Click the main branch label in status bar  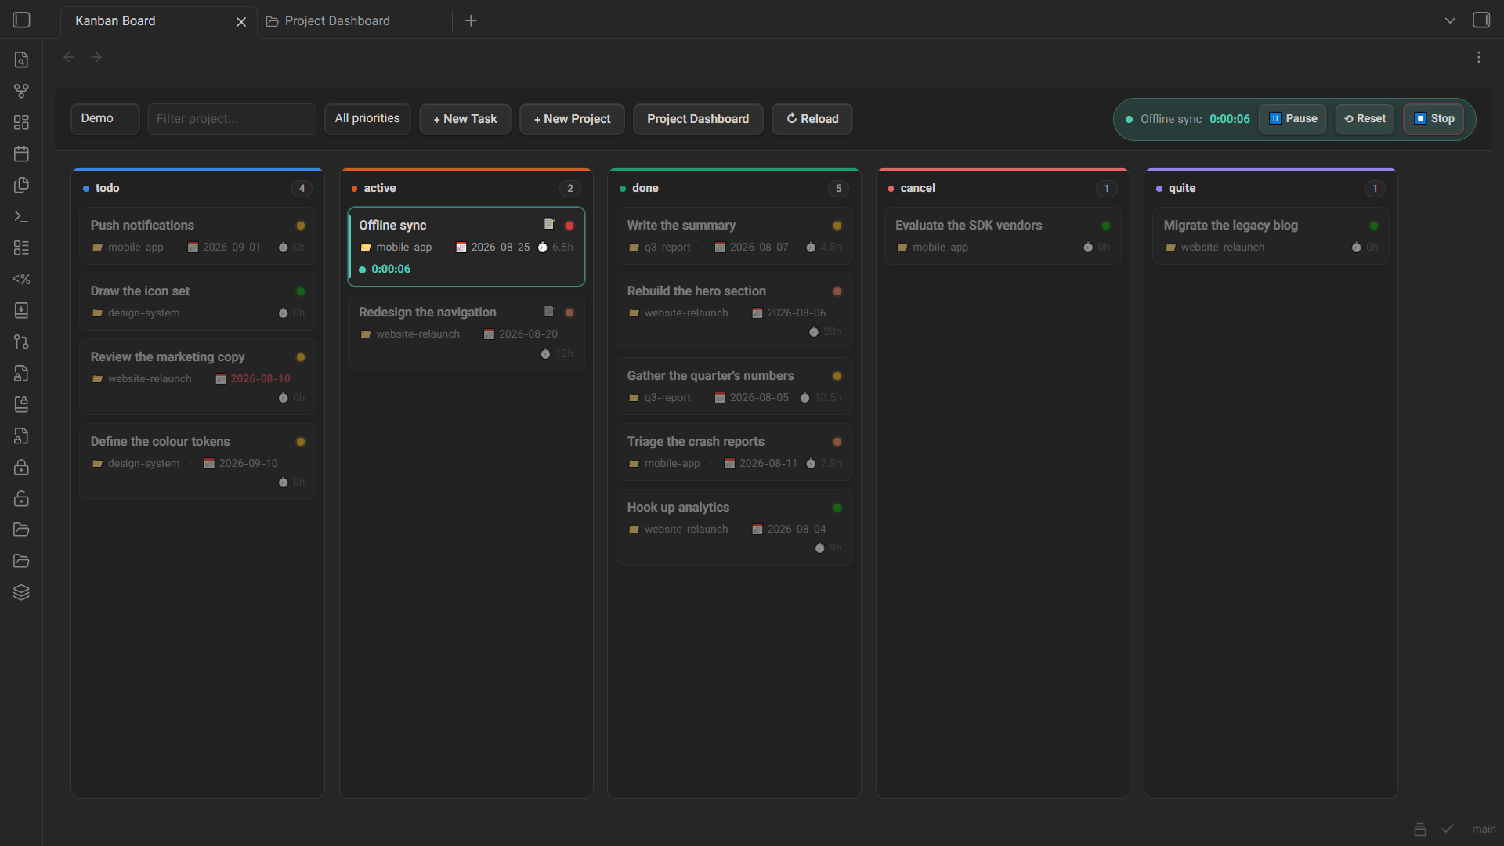[1484, 829]
